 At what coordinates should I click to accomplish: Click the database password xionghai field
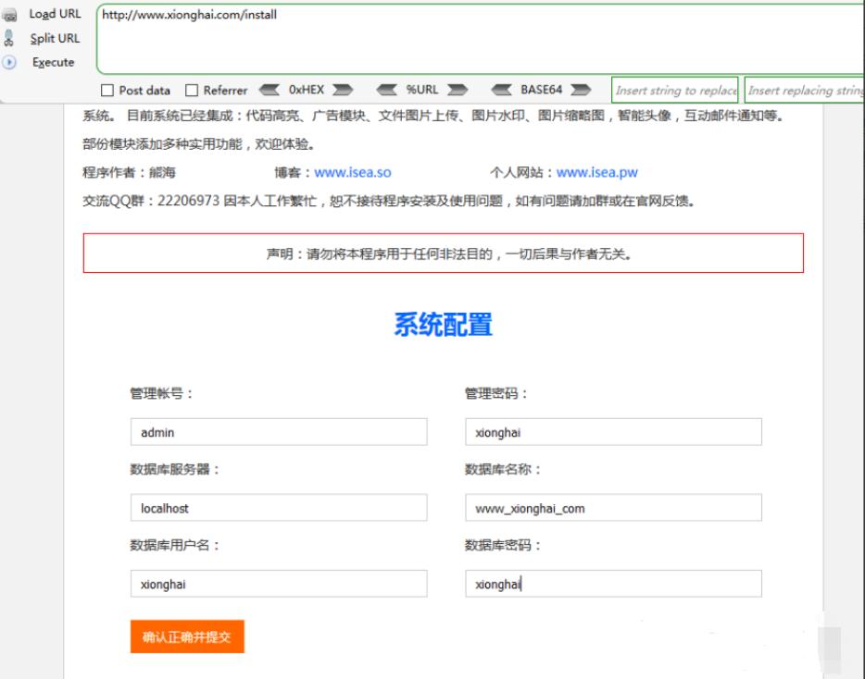click(612, 583)
